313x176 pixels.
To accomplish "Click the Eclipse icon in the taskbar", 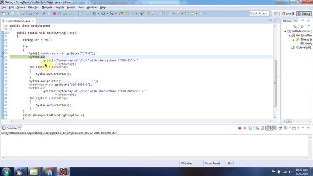I will point(63,172).
